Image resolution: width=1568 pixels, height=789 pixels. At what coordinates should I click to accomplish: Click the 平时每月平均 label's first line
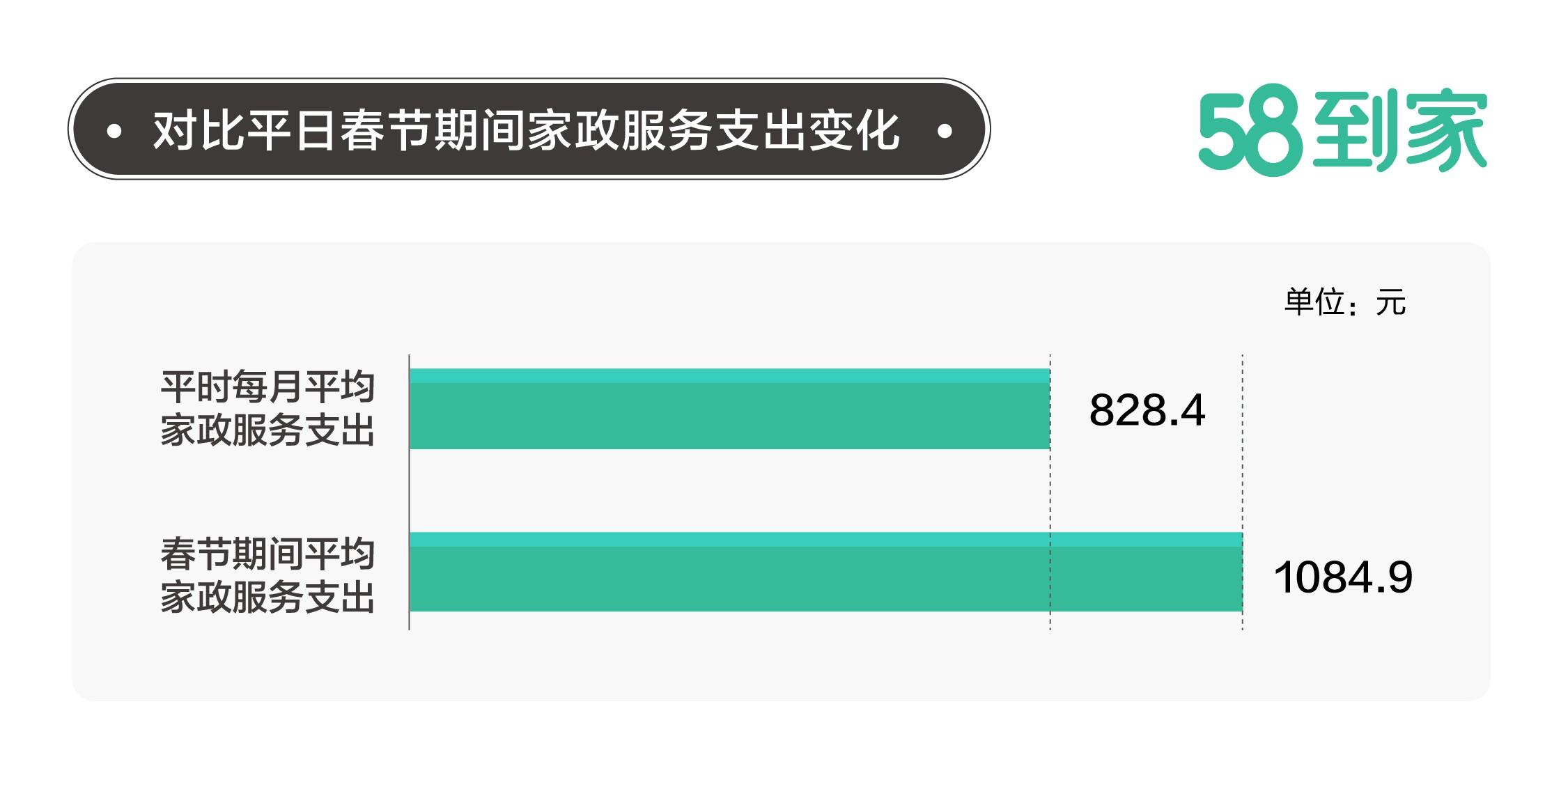coord(268,387)
